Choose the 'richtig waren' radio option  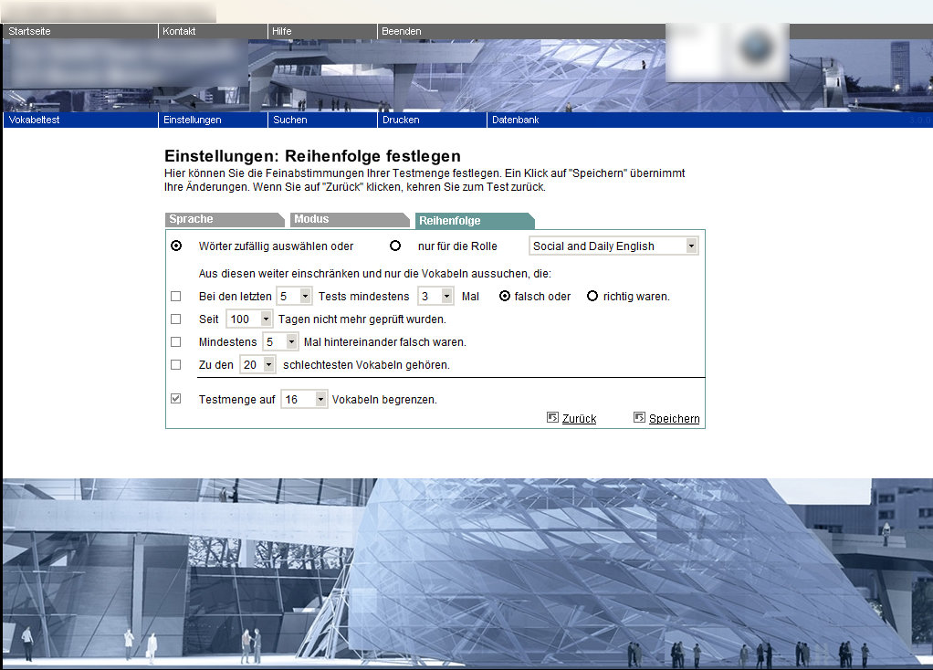pos(592,296)
